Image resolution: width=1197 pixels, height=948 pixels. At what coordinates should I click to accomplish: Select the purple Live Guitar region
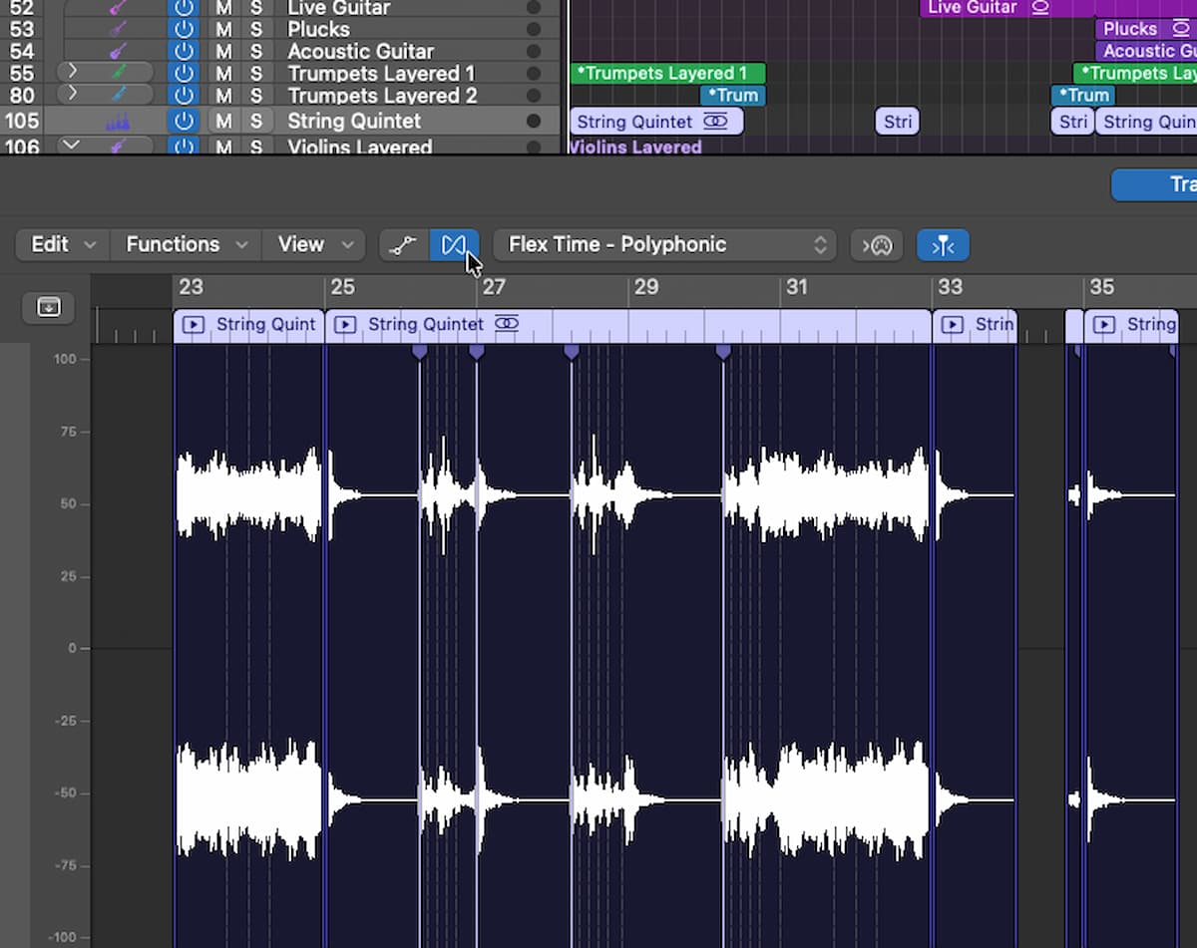(1057, 8)
